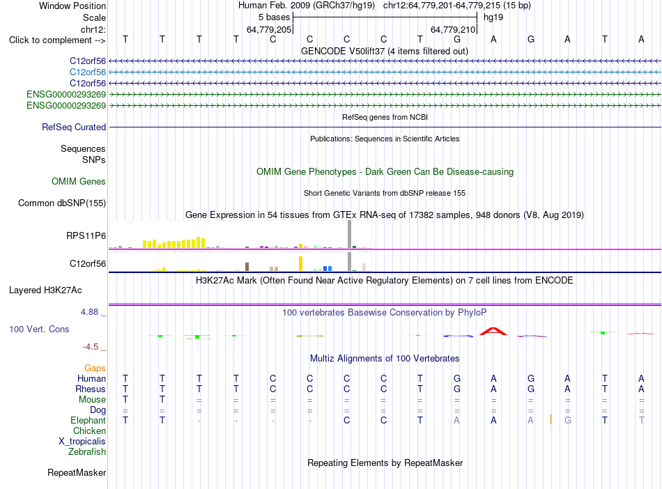Open the GTEx 'Gene Expression in 54 tissues' title
The width and height of the screenshot is (662, 489).
[385, 215]
